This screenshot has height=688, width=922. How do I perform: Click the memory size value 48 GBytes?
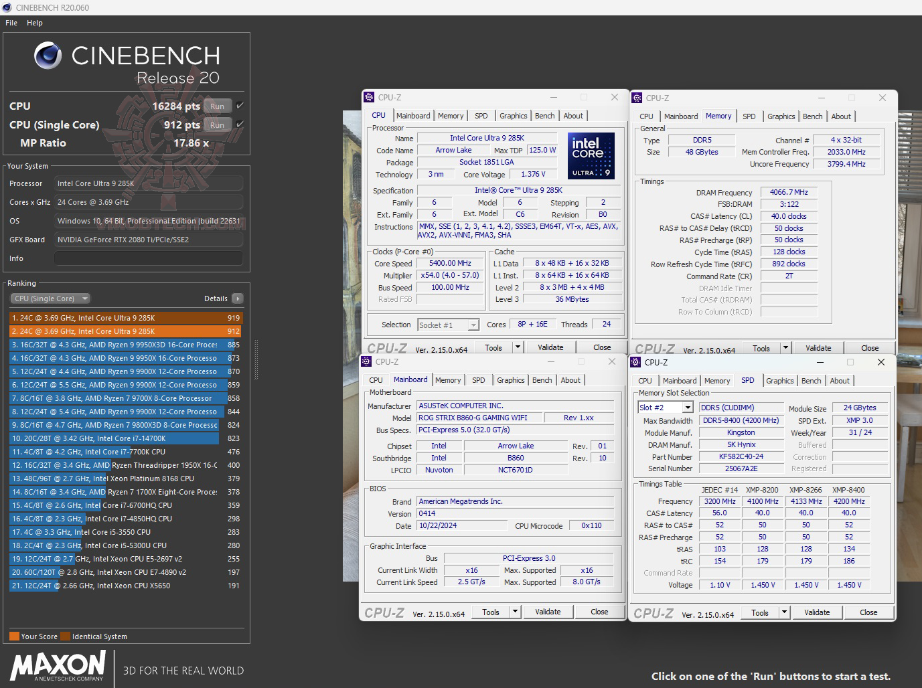(702, 153)
